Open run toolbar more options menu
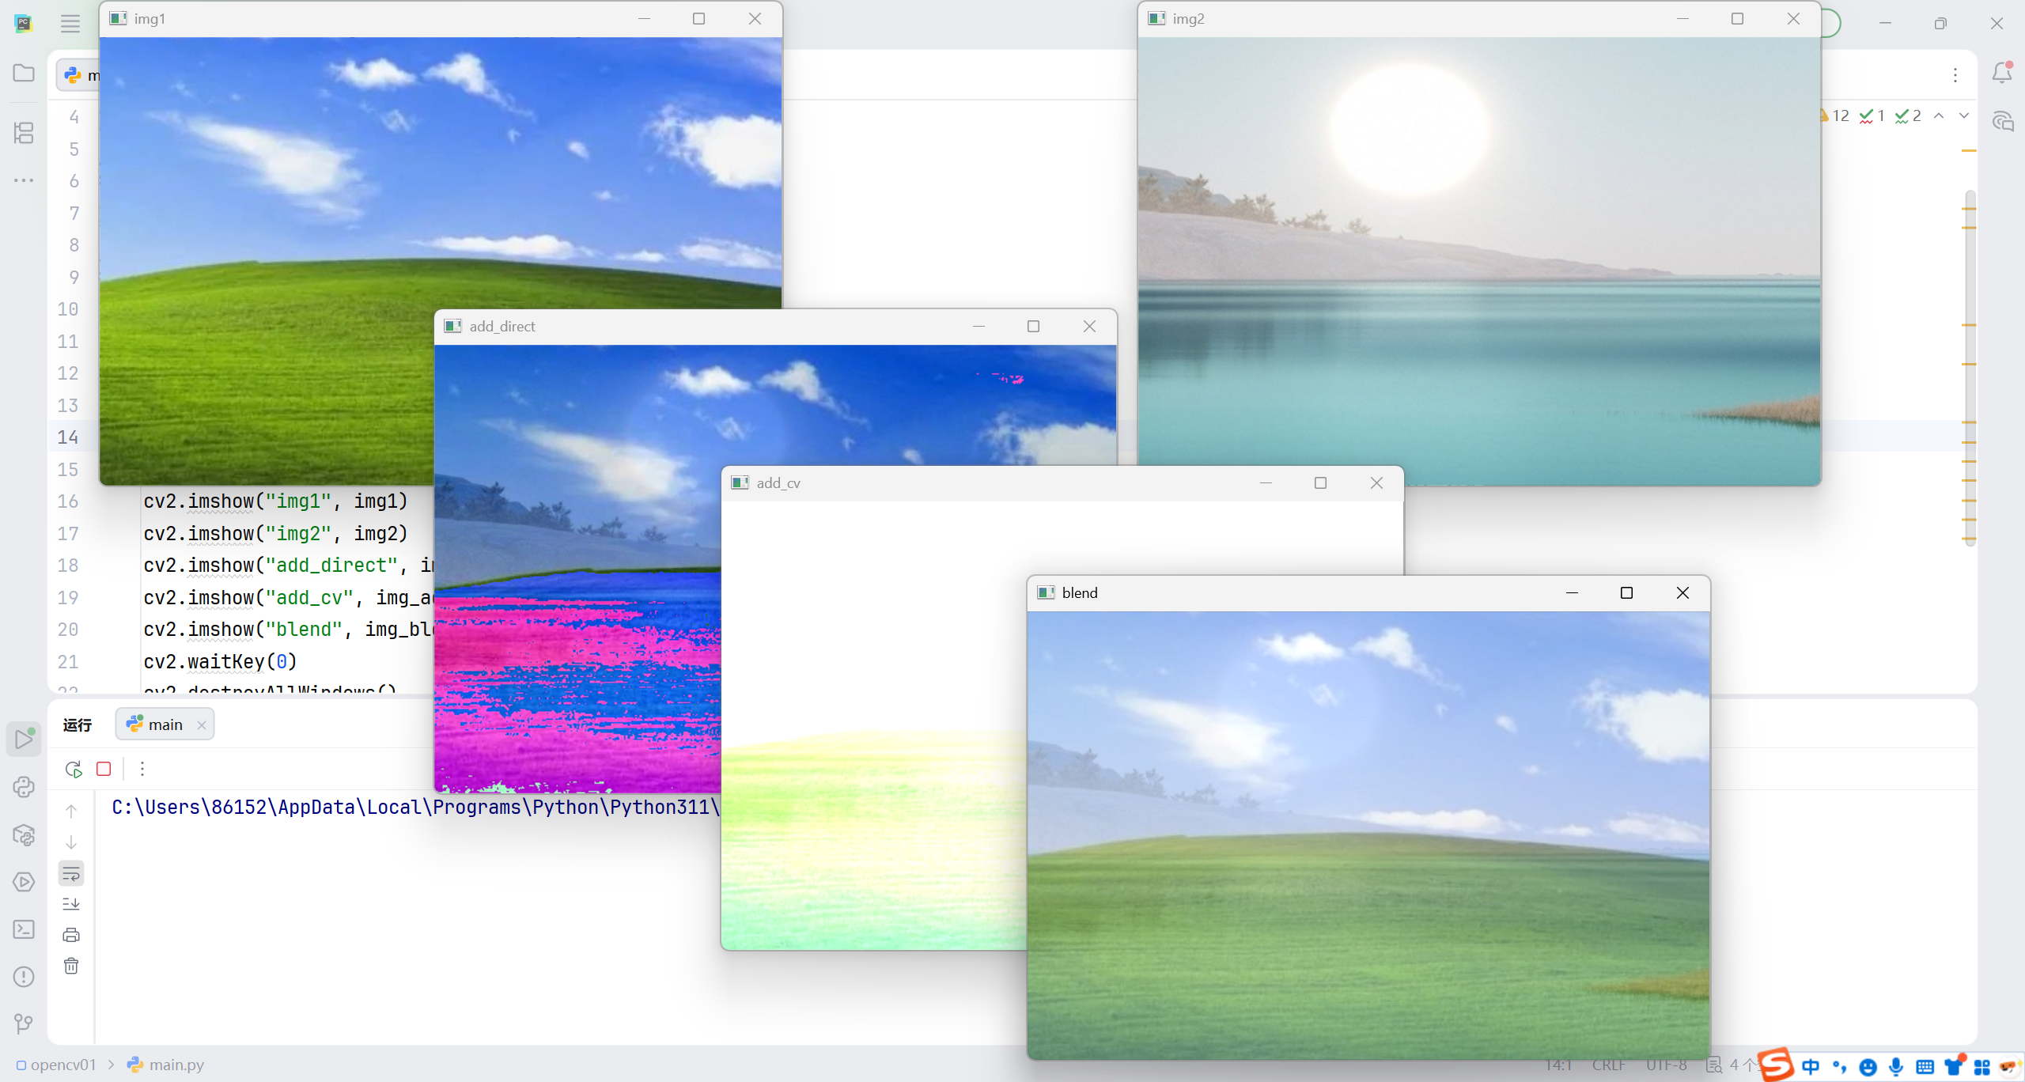This screenshot has width=2025, height=1082. click(x=142, y=769)
